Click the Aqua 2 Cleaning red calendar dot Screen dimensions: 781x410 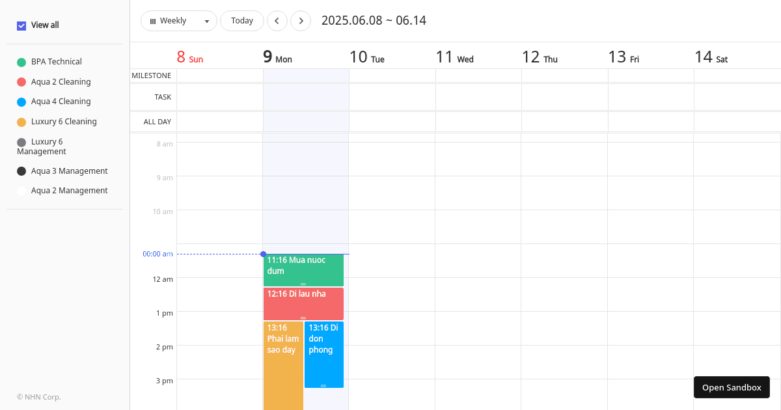pyautogui.click(x=20, y=81)
